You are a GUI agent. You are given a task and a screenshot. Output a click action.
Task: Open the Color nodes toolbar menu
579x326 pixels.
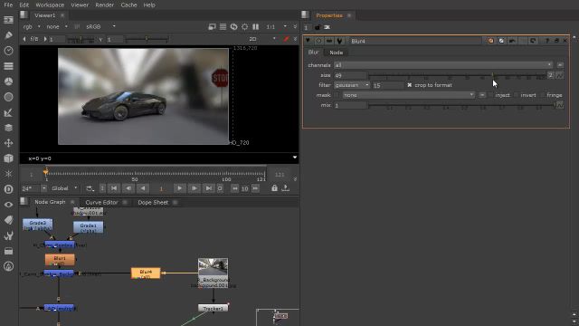pyautogui.click(x=8, y=81)
